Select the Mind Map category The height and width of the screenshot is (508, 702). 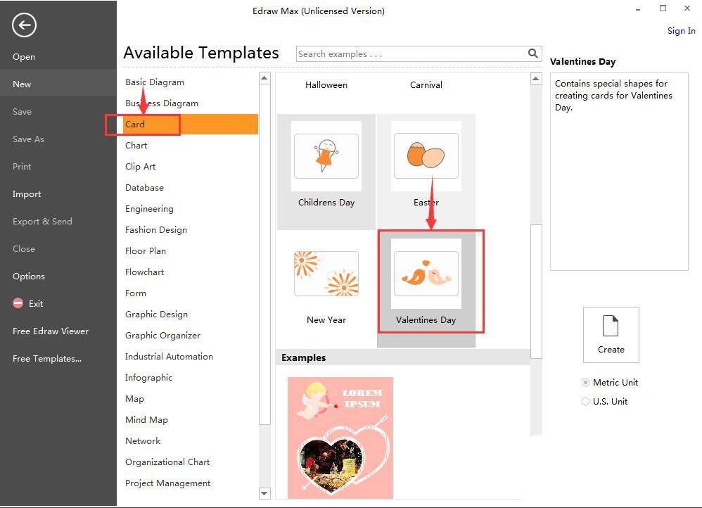point(146,420)
